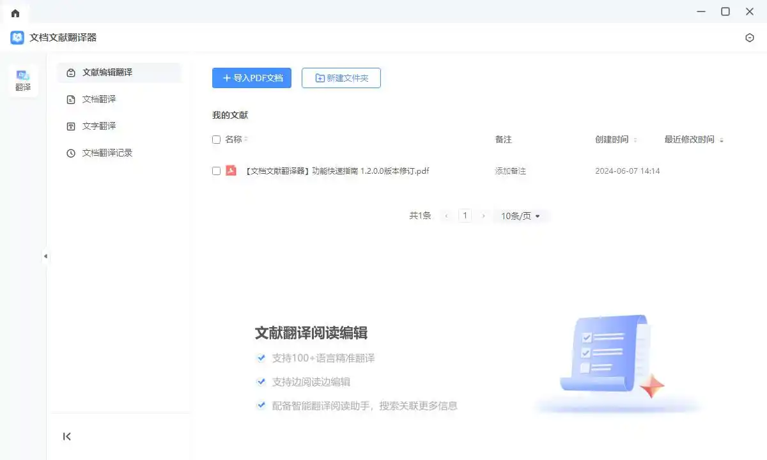The height and width of the screenshot is (460, 767).
Task: Open the home icon in the title bar
Action: [x=15, y=11]
